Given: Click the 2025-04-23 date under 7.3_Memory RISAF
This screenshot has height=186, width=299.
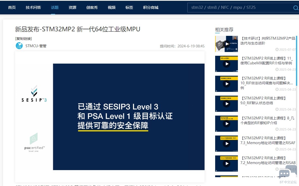Looking at the screenshot, I should click(x=286, y=149).
